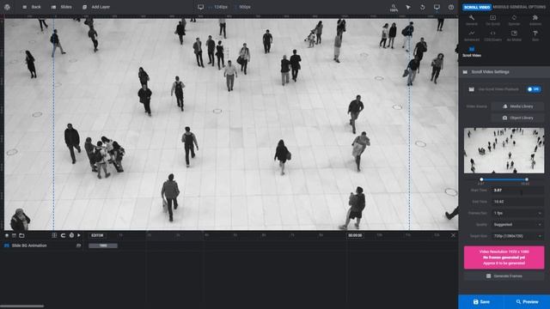Open the 100% zoom magnifier
Viewport: 550px width, 309px height.
(394, 8)
